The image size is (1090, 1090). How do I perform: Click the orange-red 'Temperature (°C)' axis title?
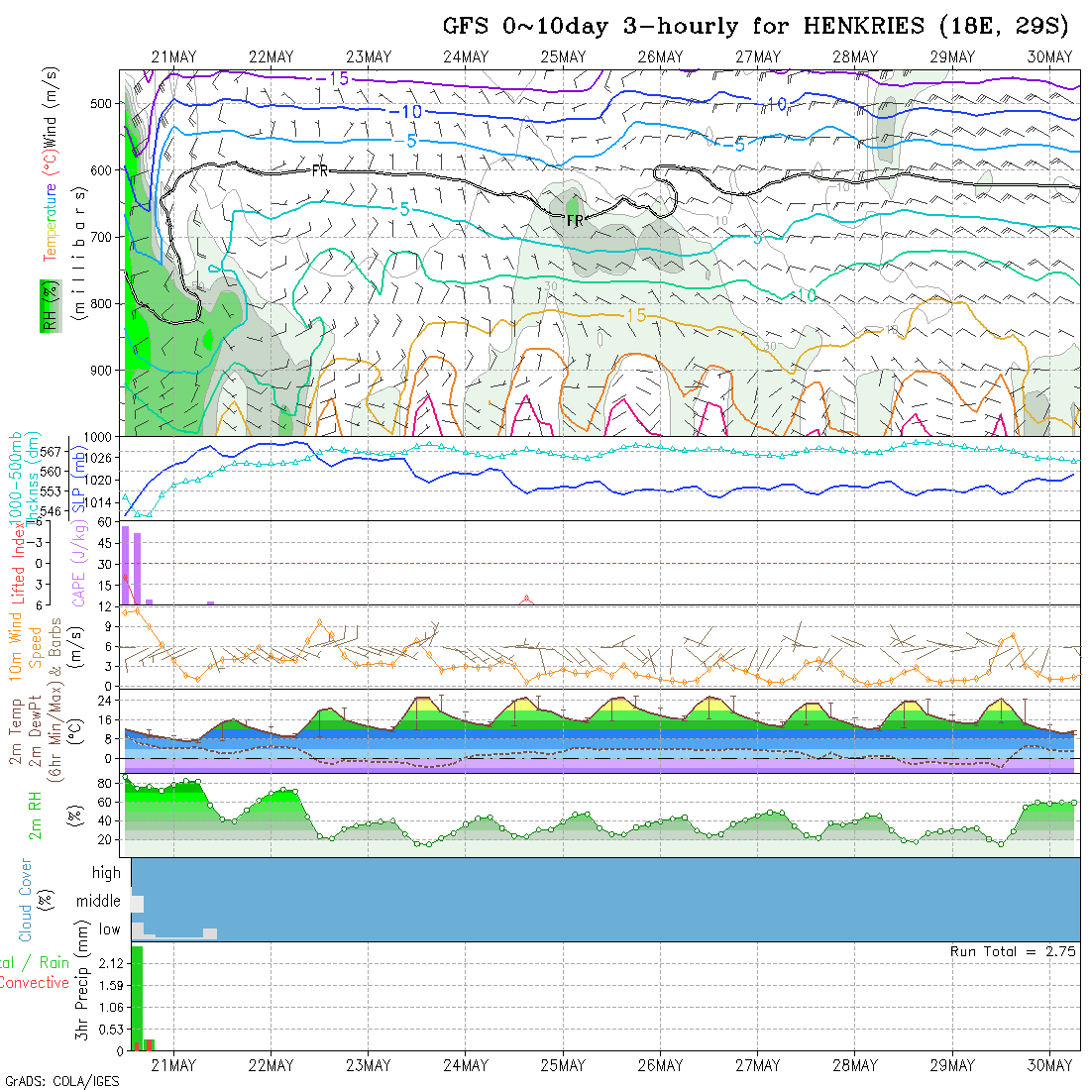click(x=51, y=206)
